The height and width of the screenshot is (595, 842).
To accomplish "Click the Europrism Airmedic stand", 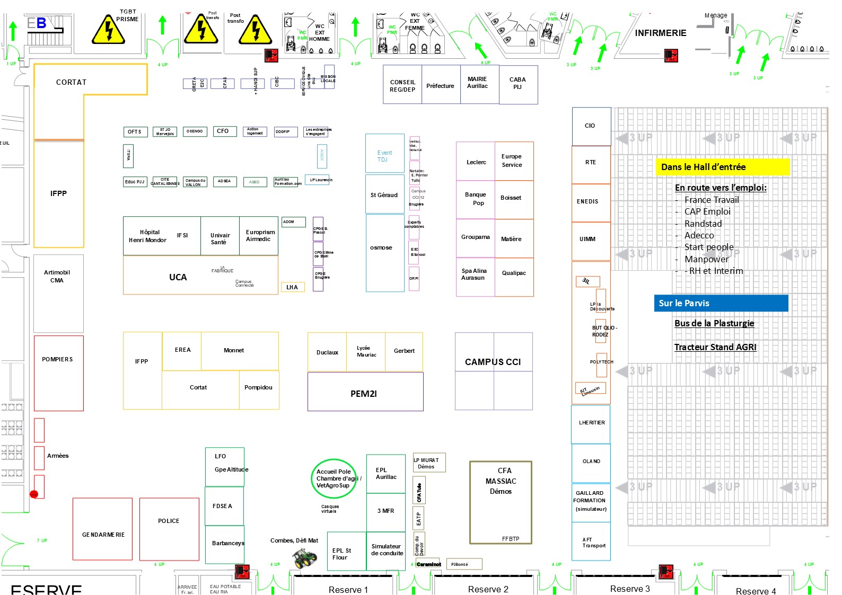I will click(259, 236).
